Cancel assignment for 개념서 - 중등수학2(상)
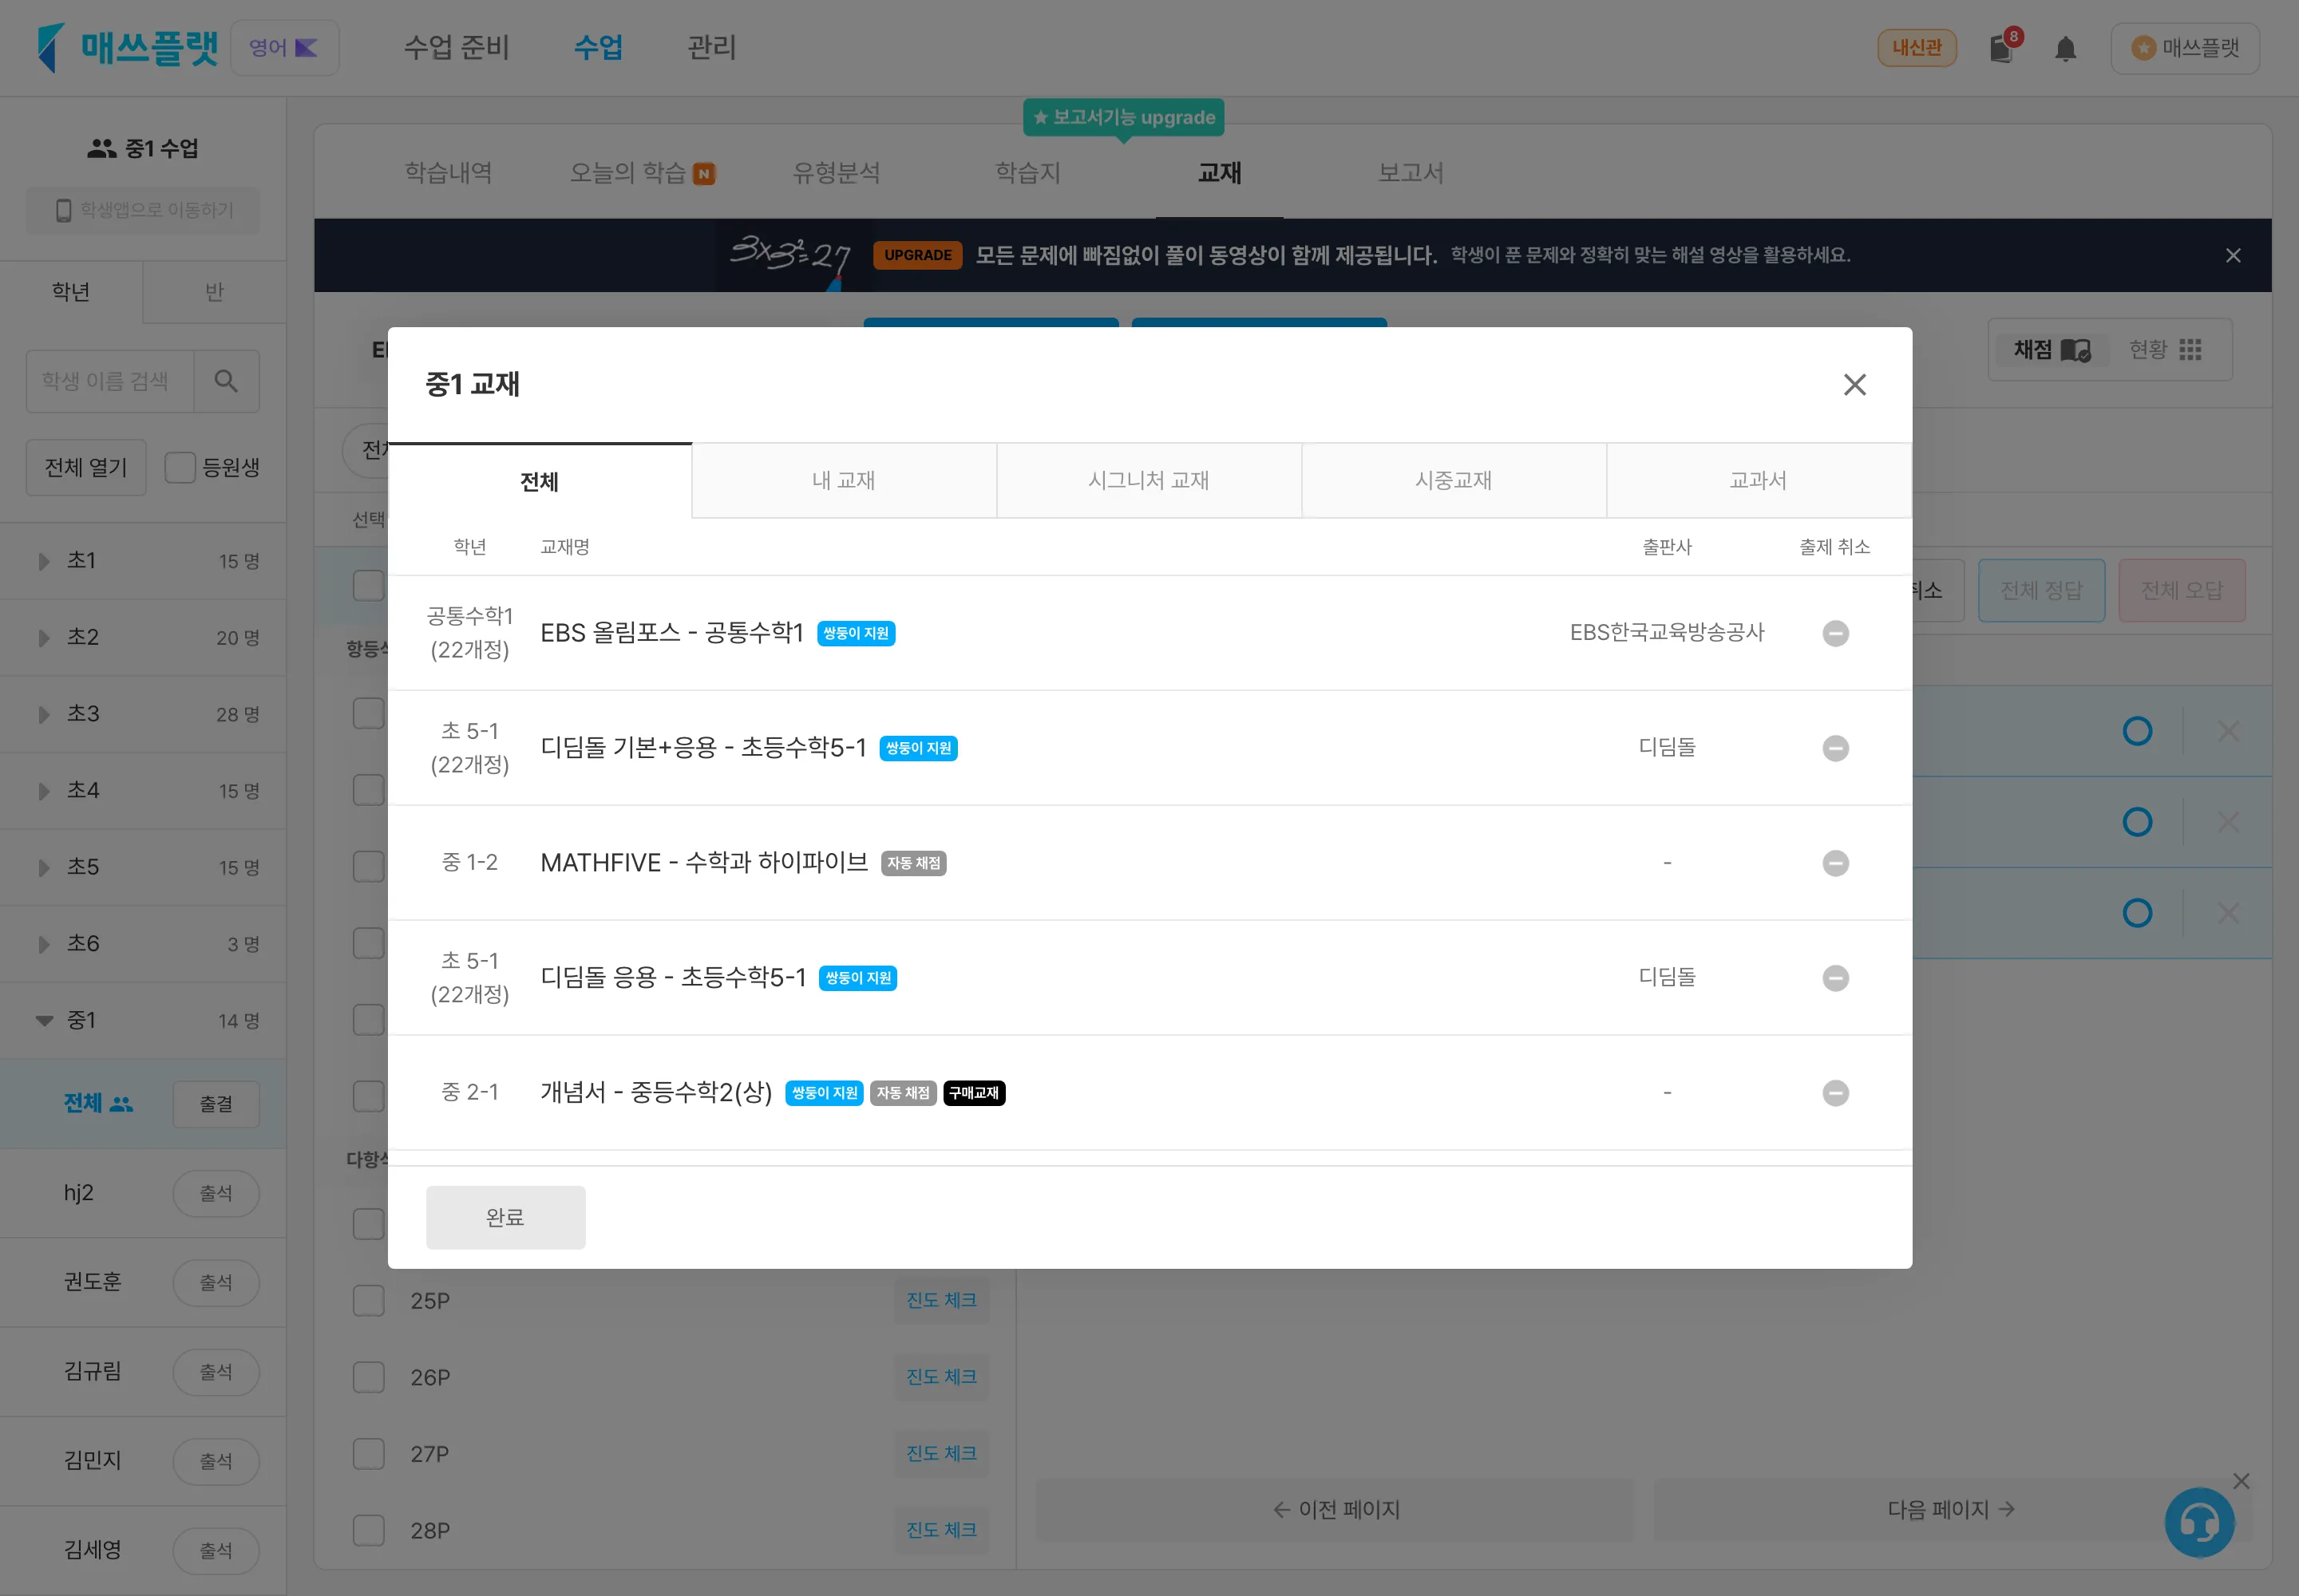 (1834, 1093)
